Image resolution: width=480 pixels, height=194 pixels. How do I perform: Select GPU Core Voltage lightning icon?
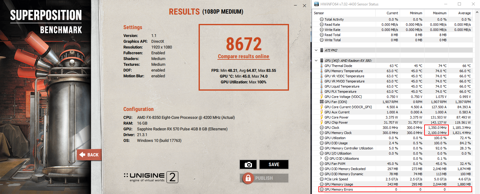[322, 97]
